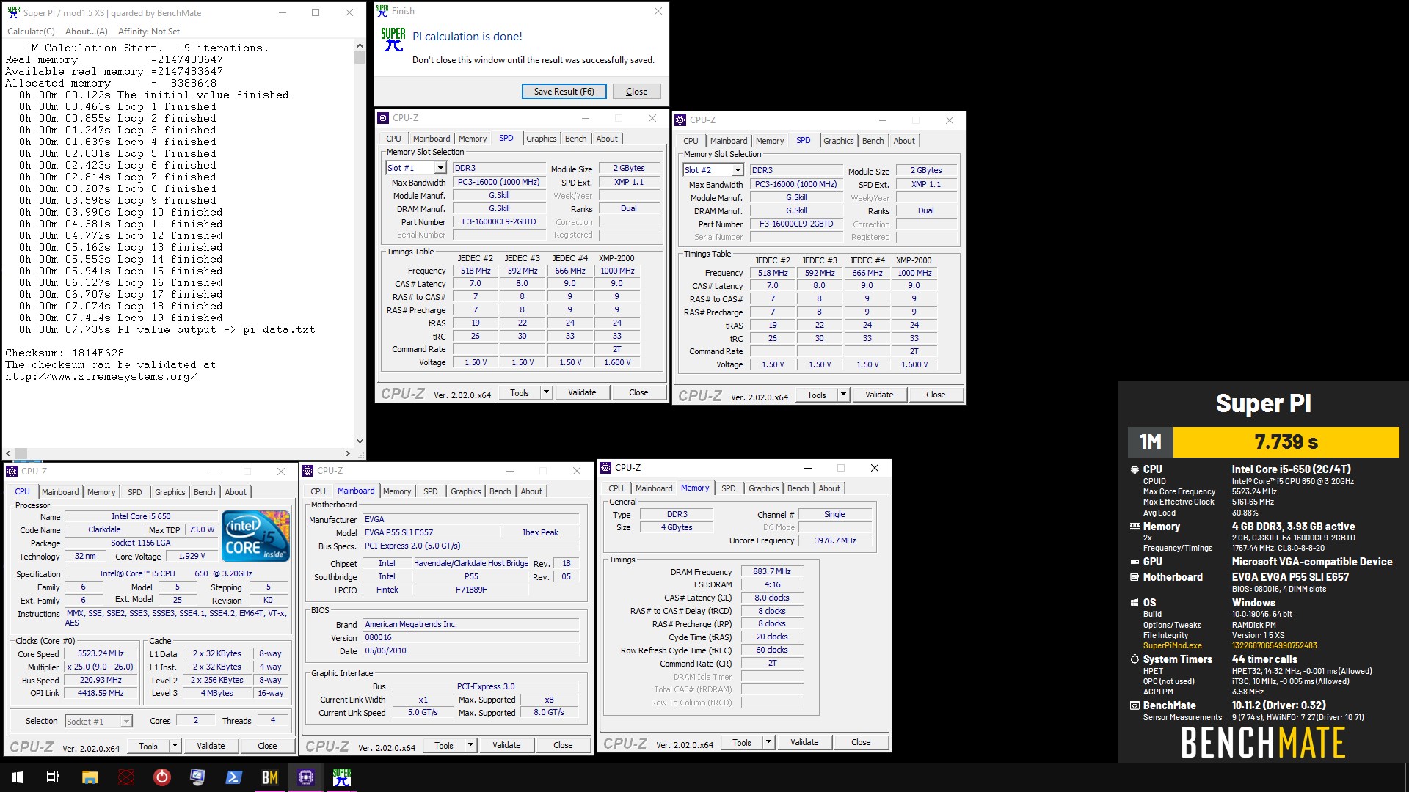Open Memory tab in Slot #1 window
This screenshot has width=1409, height=792.
[473, 139]
